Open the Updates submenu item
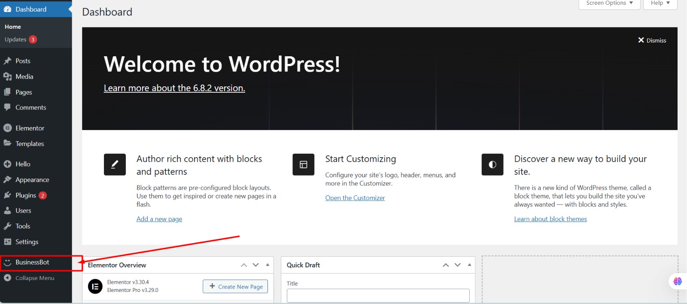 16,40
